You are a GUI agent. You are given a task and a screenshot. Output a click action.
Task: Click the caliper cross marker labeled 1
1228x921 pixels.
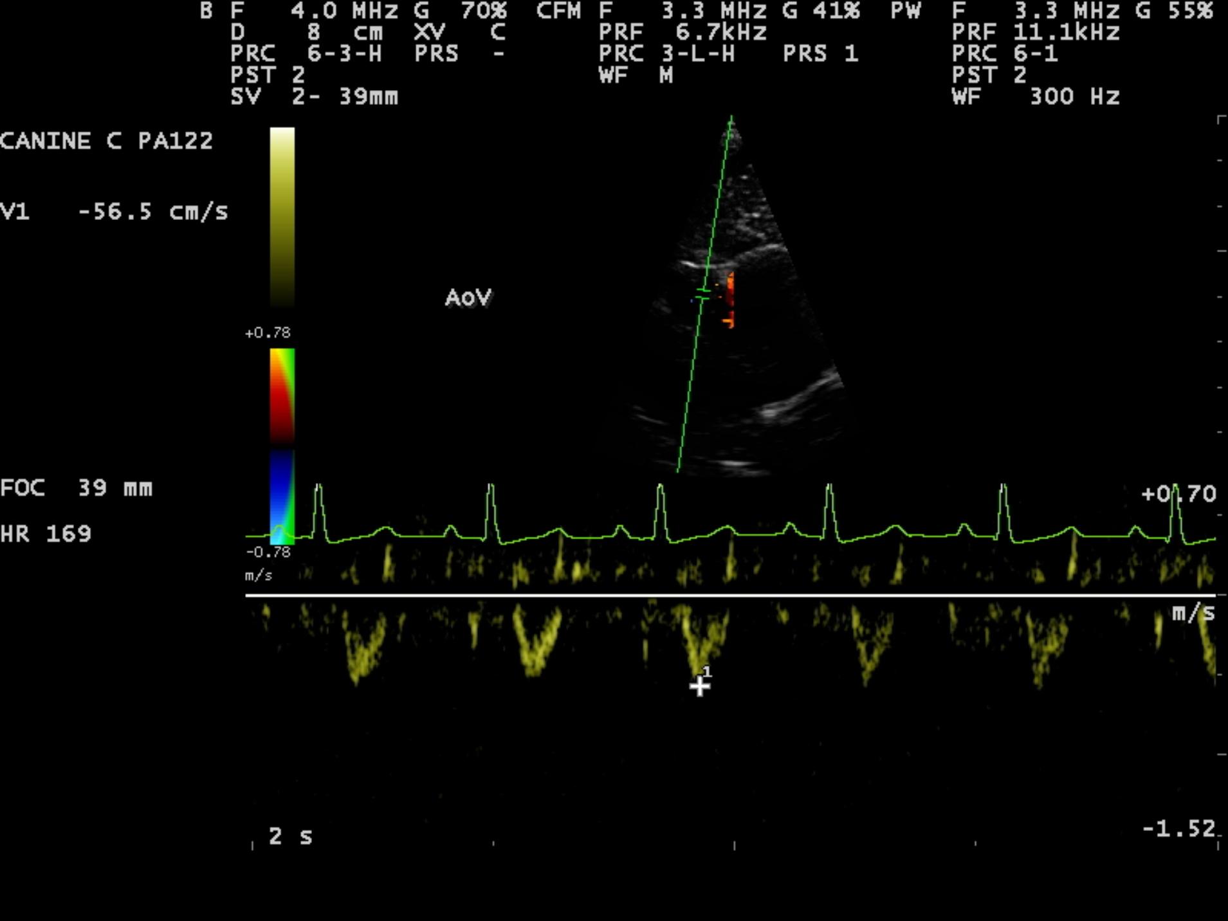pos(699,686)
